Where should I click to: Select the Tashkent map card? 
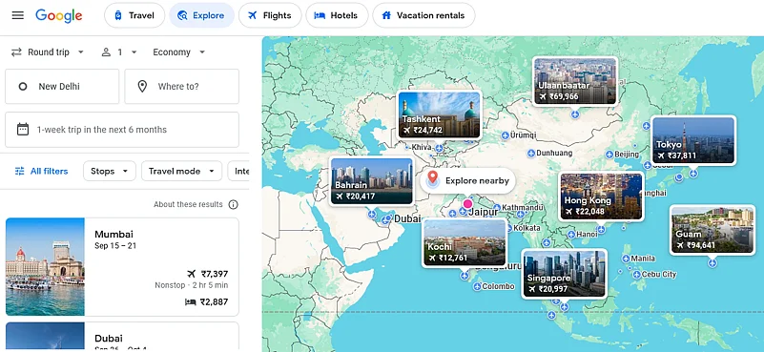click(x=439, y=114)
